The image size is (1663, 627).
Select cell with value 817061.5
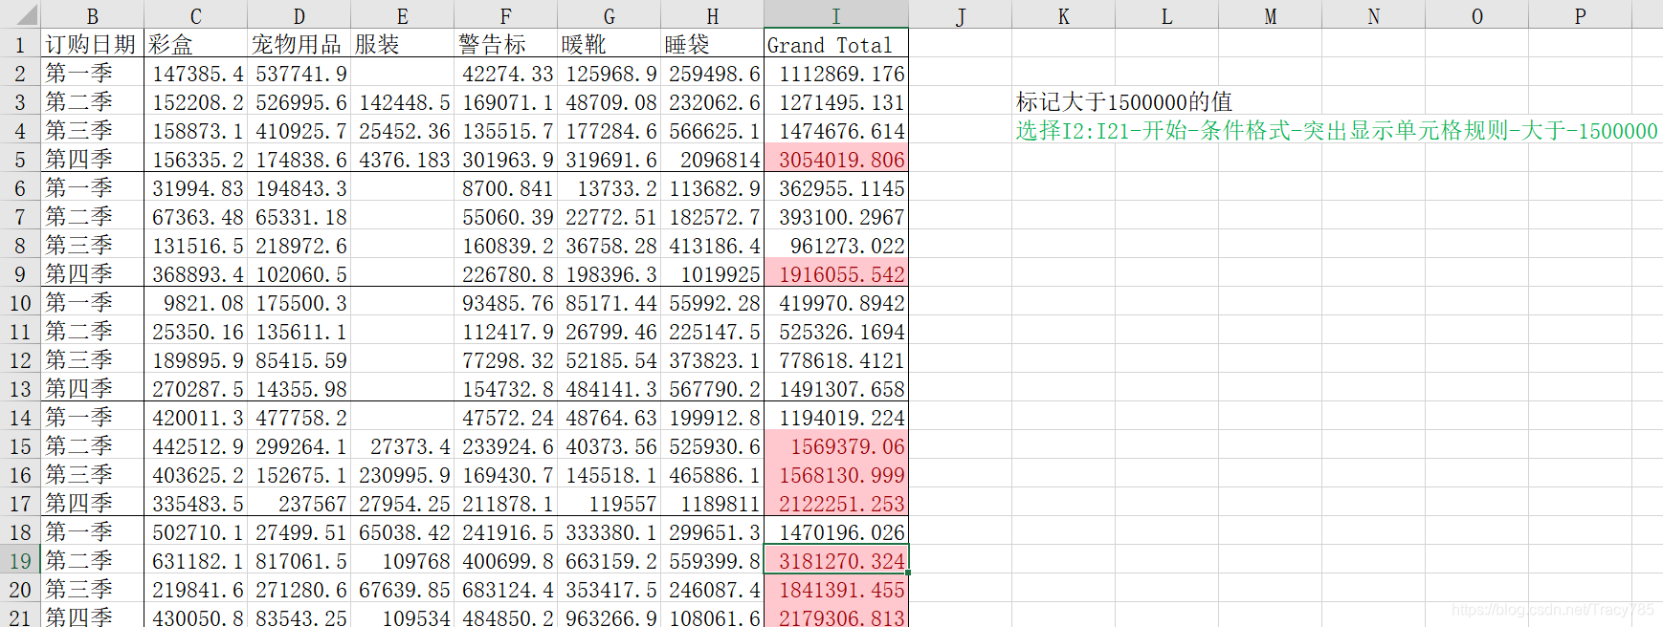pyautogui.click(x=299, y=560)
